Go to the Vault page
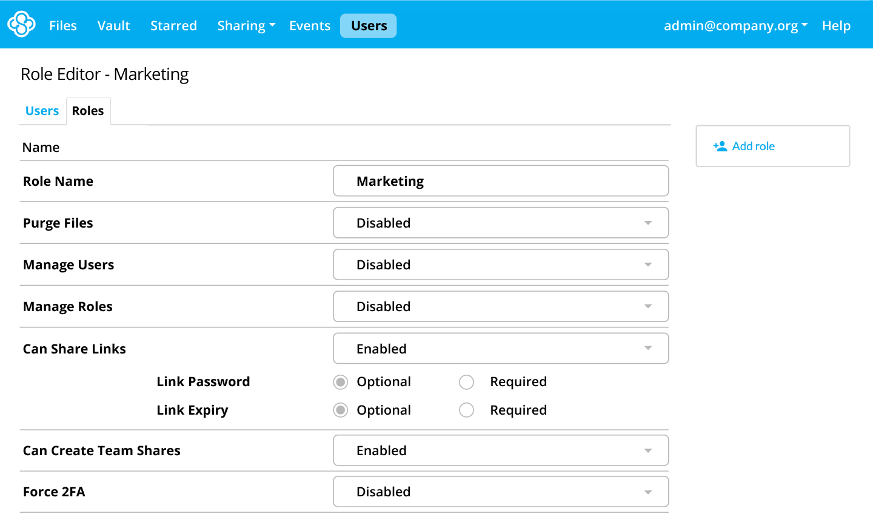The image size is (873, 526). pos(114,25)
